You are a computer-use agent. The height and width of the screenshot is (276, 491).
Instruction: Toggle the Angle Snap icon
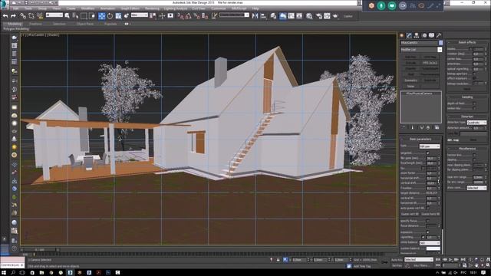(x=188, y=15)
